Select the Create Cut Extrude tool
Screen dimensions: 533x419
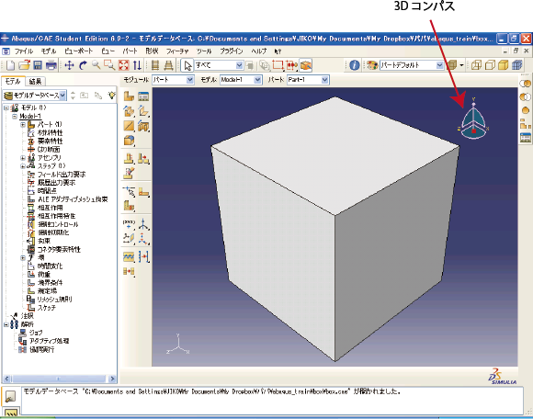(x=143, y=126)
